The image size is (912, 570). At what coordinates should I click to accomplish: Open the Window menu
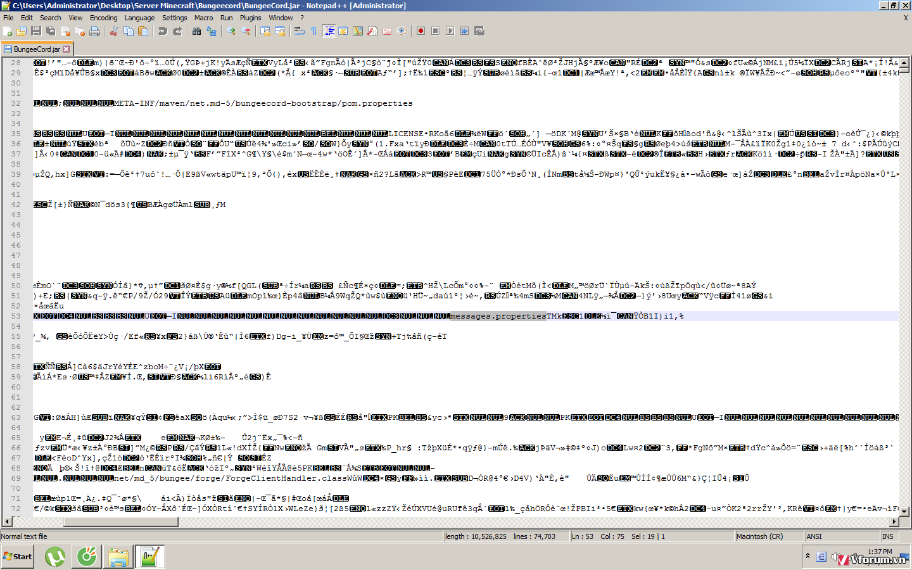pos(281,18)
